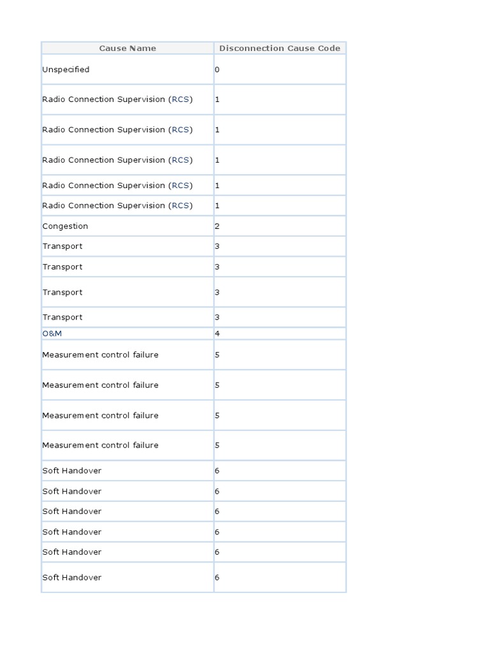Viewport: 490px width, 653px height.
Task: Click the cause code 2 cell beside Congestion
Action: tap(280, 226)
